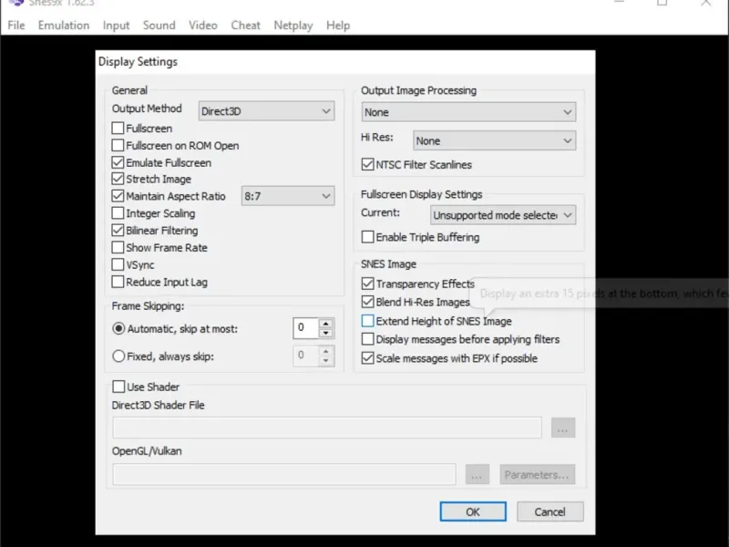The image size is (729, 547).
Task: Uncheck Emulate Fullscreen
Action: (118, 162)
